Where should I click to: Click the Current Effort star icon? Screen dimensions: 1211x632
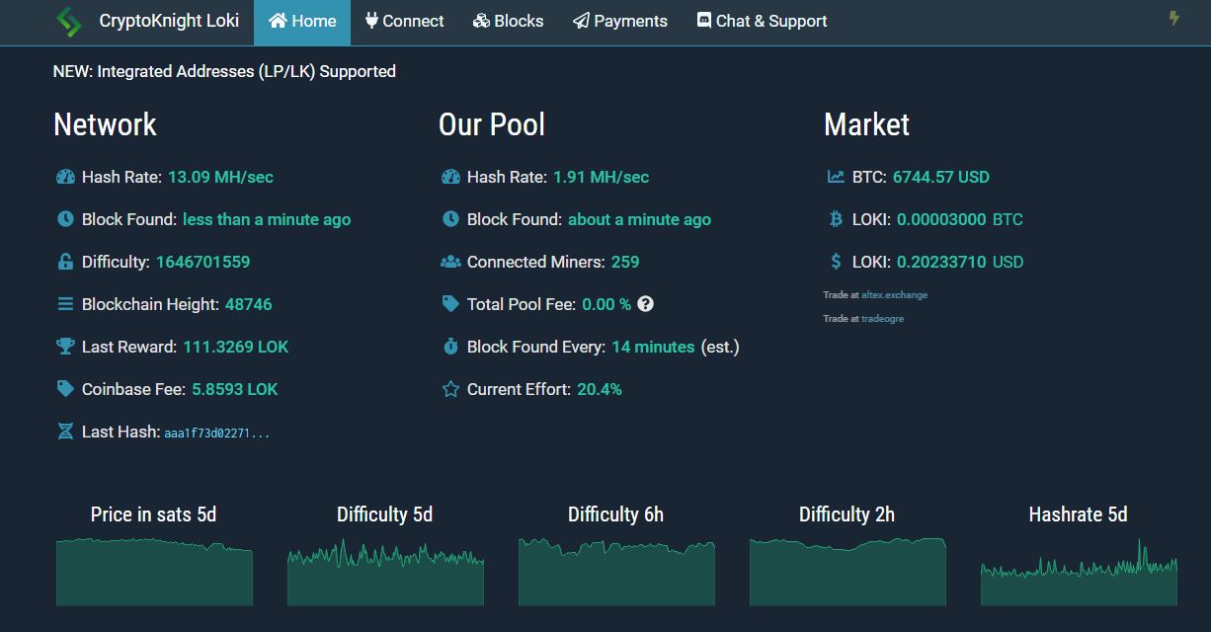point(450,389)
